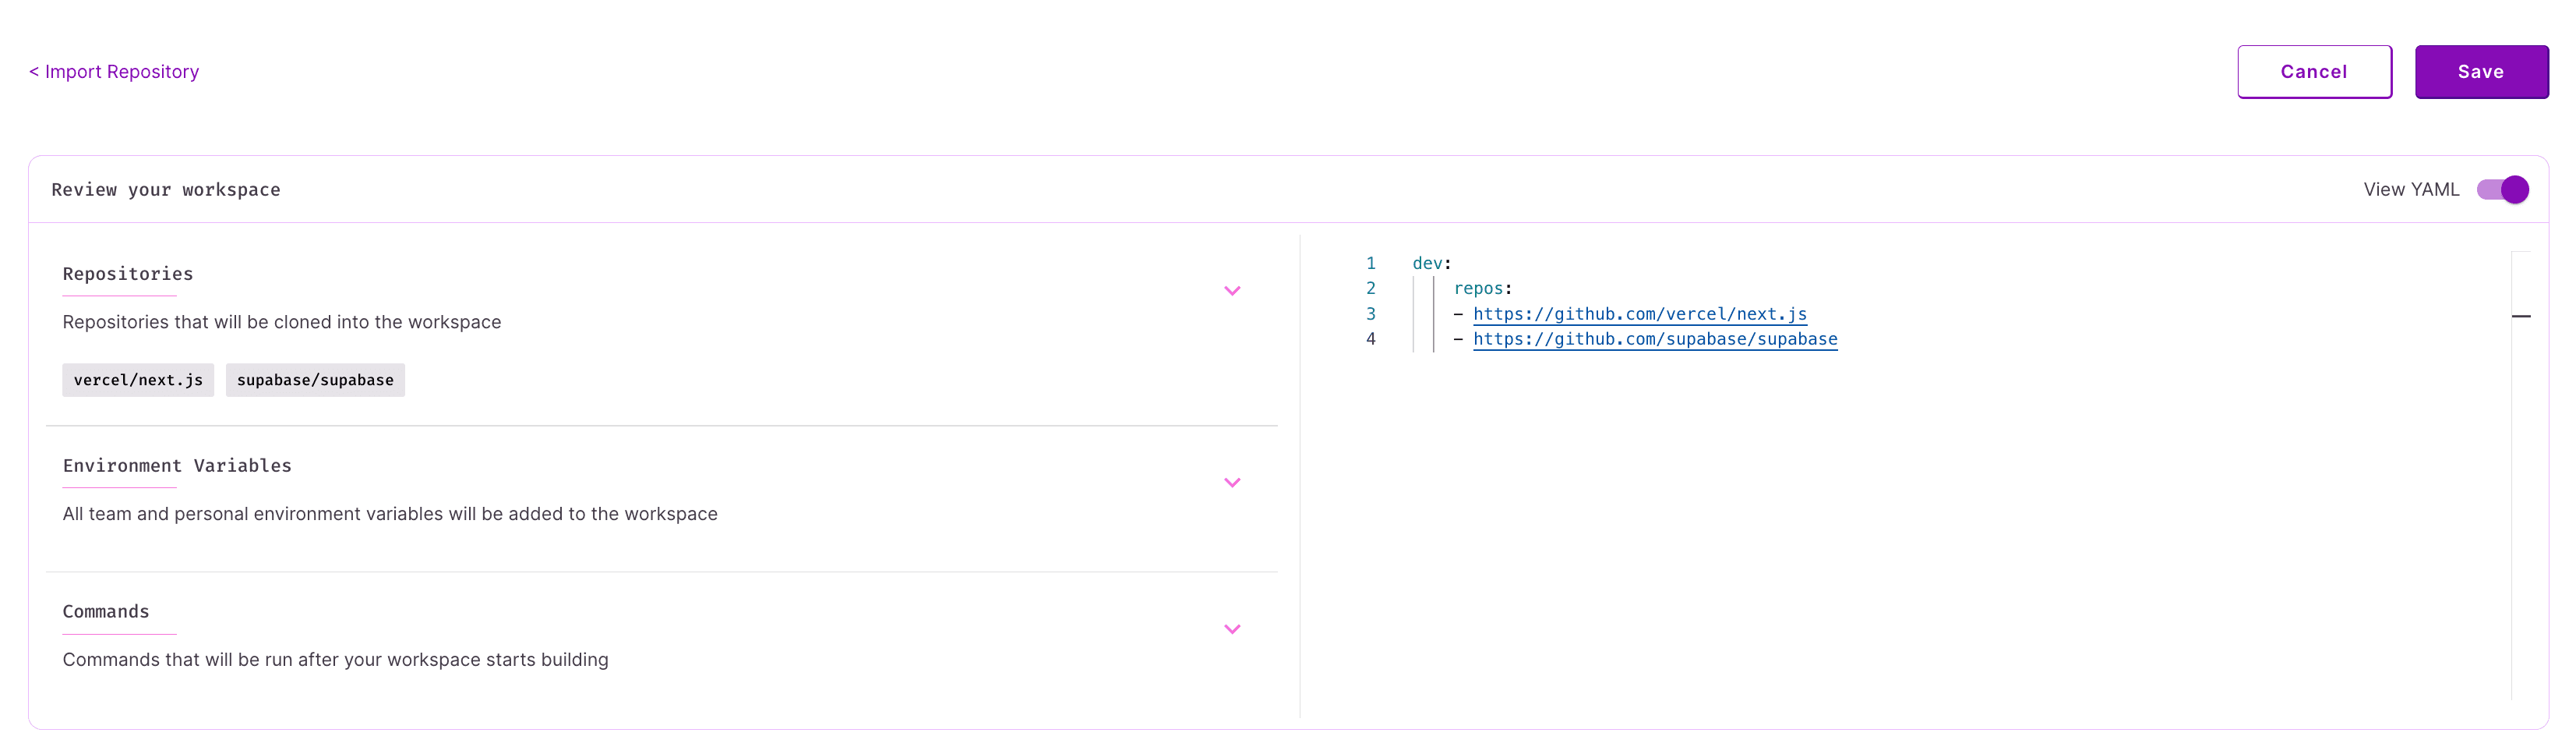
Task: Collapse the Repositories section
Action: click(1232, 292)
